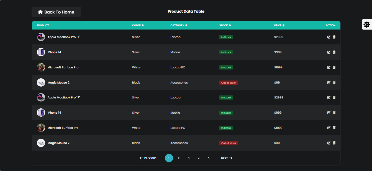
Task: Click edit icon for first Apple MacBook Pro row
Action: (x=329, y=37)
